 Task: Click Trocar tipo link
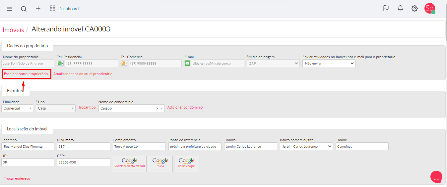pyautogui.click(x=87, y=107)
